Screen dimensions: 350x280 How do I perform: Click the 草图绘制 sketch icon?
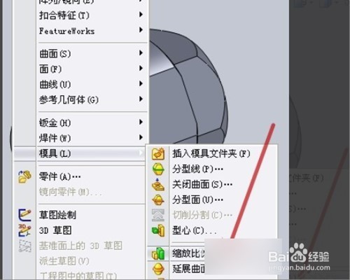point(24,215)
